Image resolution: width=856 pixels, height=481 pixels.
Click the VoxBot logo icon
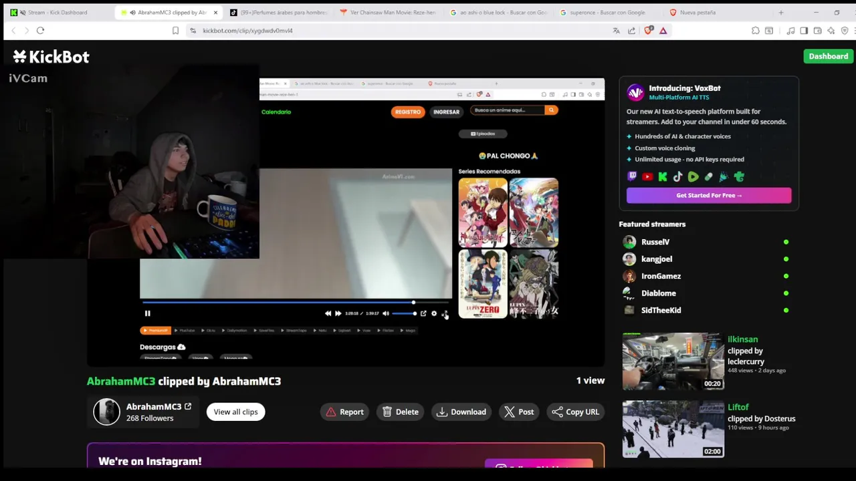click(x=635, y=92)
